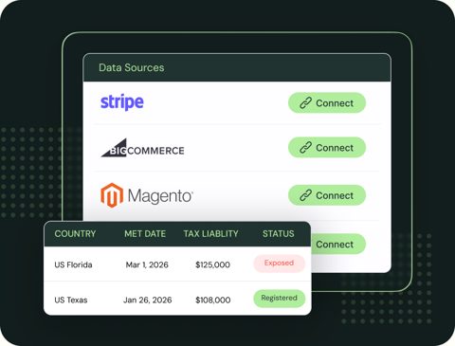455x346 pixels.
Task: Click the Data Sources panel header
Action: (x=237, y=67)
